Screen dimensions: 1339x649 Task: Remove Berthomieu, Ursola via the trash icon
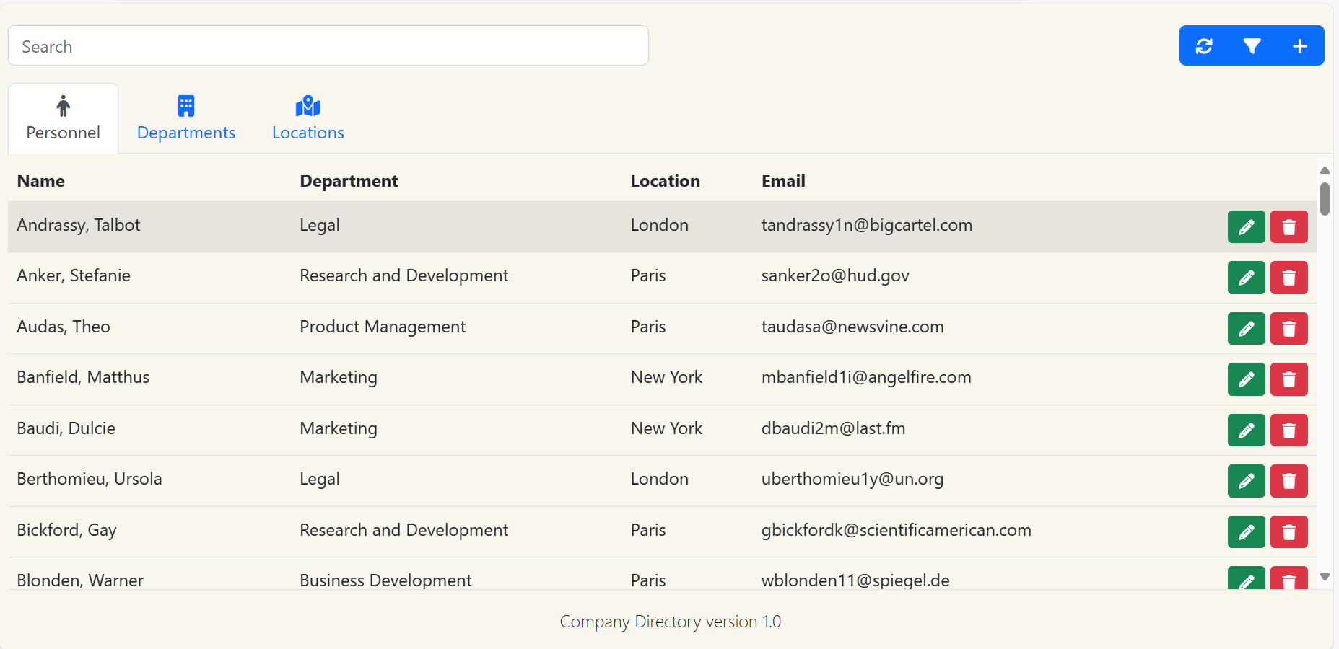tap(1288, 481)
